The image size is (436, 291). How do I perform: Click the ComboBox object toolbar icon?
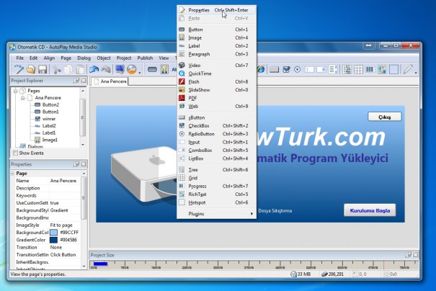point(321,69)
